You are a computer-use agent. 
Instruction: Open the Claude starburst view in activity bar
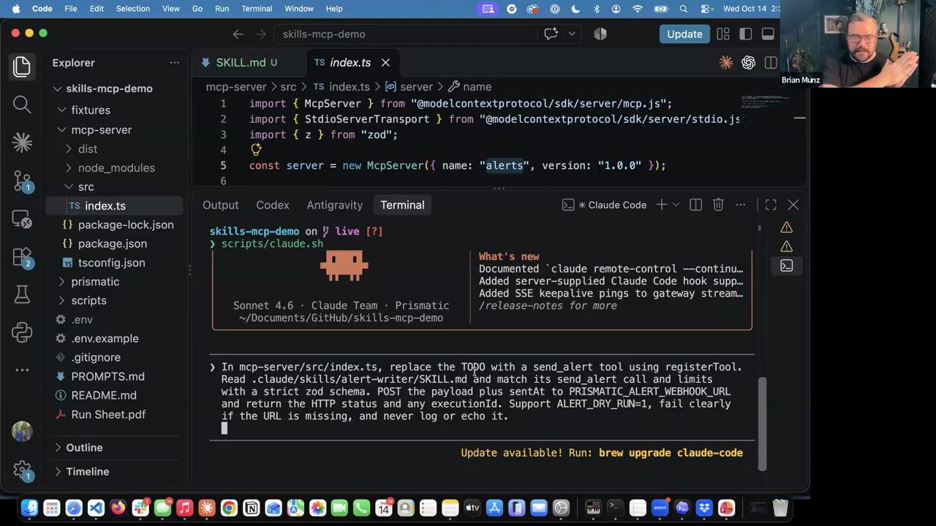tap(22, 142)
